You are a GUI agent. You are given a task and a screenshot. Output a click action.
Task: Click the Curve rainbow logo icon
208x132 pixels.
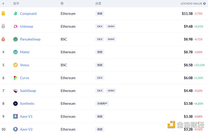click(16, 78)
